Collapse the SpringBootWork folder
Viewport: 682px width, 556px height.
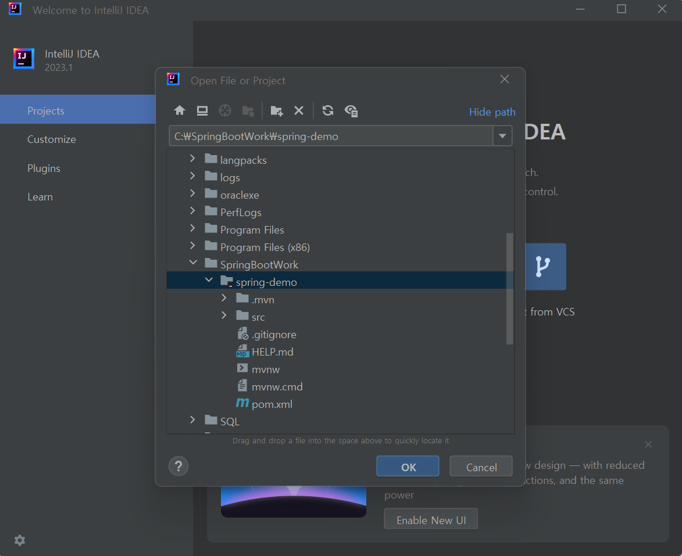(x=193, y=263)
